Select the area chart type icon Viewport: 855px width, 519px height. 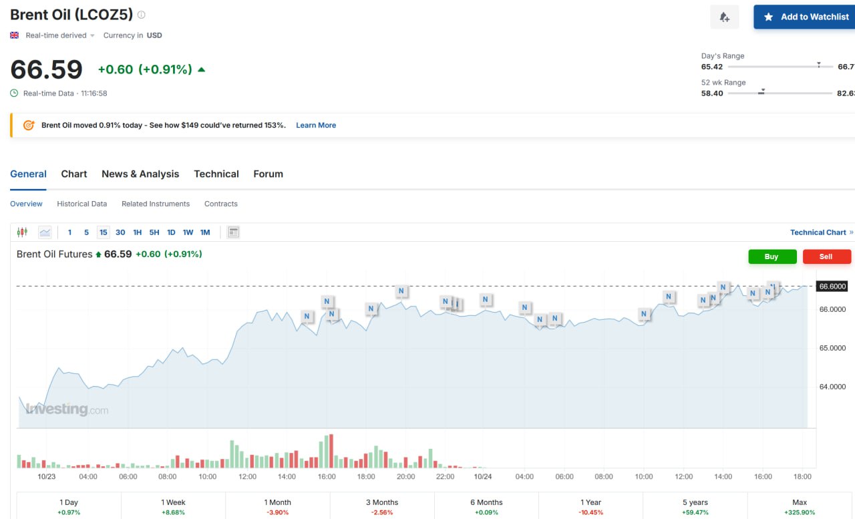coord(45,232)
